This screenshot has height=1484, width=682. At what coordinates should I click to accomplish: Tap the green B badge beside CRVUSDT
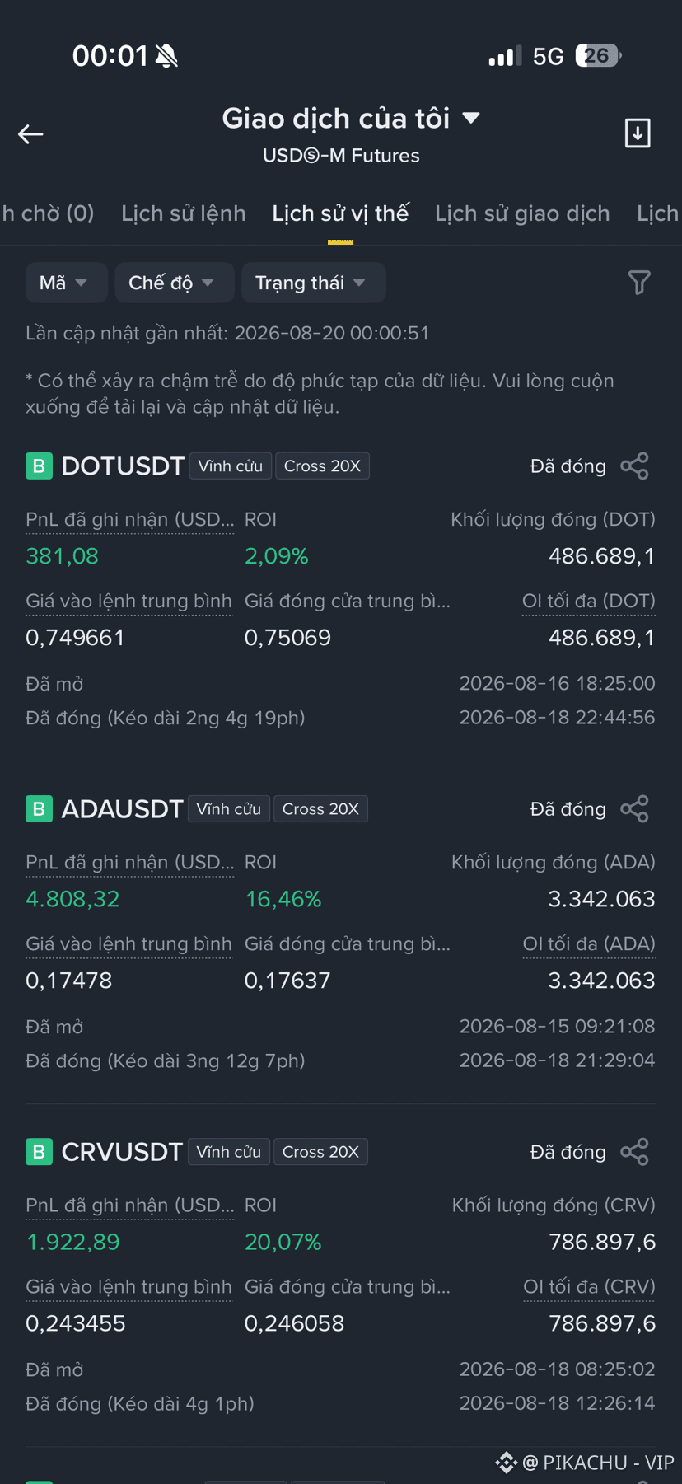pyautogui.click(x=39, y=1151)
